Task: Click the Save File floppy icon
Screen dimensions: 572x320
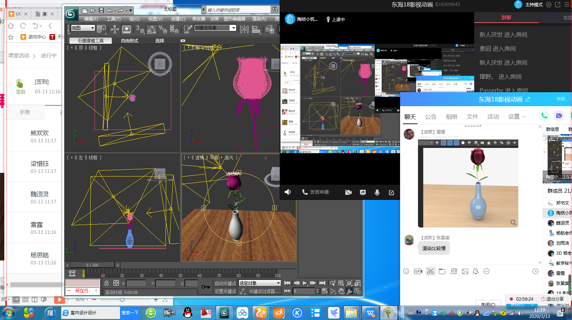Action: tap(101, 10)
